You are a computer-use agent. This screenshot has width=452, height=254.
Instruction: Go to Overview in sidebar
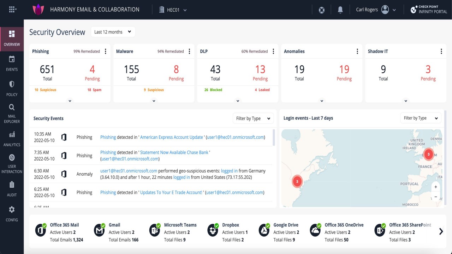(x=12, y=39)
